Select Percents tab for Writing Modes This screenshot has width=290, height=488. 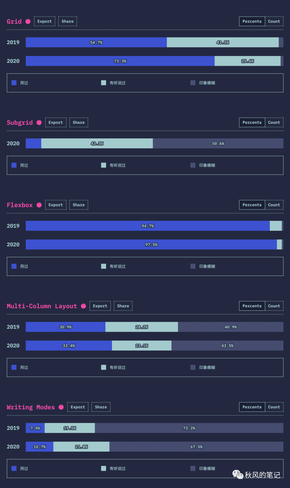click(x=252, y=407)
